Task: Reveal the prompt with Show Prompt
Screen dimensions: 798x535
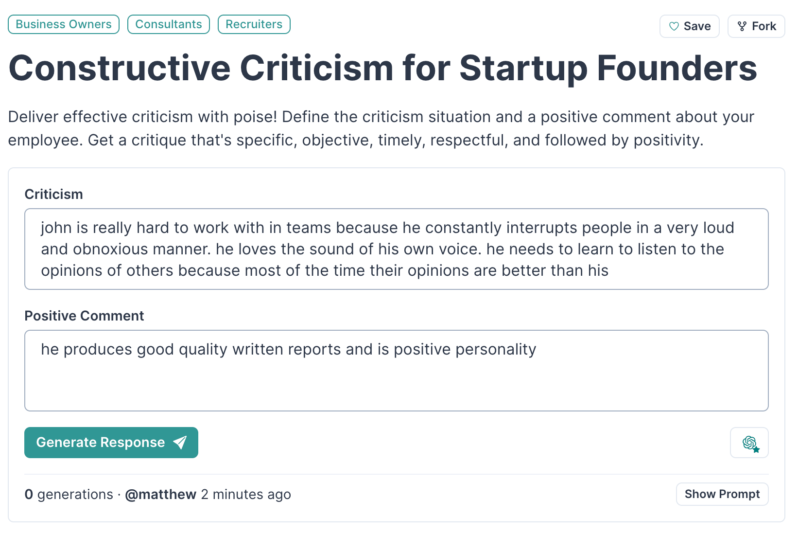Action: coord(722,494)
